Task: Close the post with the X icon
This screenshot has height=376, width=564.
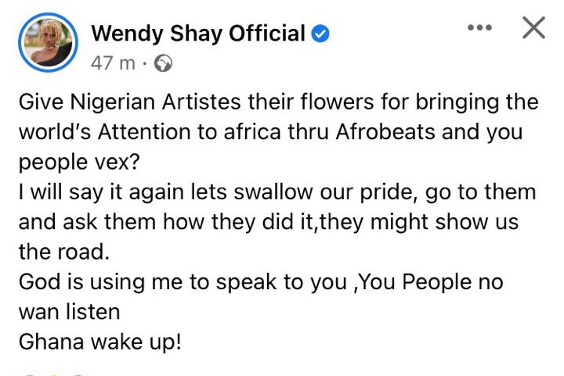Action: tap(533, 27)
